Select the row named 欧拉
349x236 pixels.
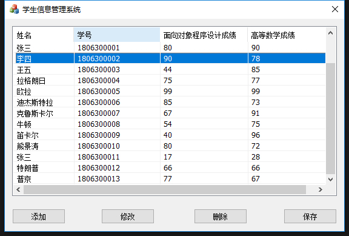[x=170, y=92]
